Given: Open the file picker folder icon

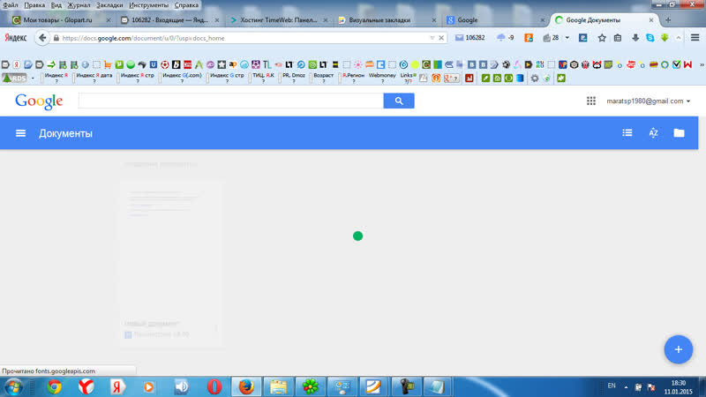Looking at the screenshot, I should point(679,133).
